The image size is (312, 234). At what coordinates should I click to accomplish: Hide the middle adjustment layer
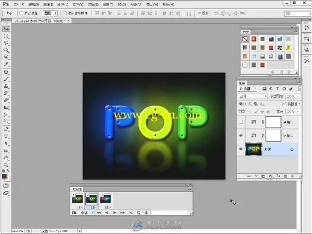(241, 136)
